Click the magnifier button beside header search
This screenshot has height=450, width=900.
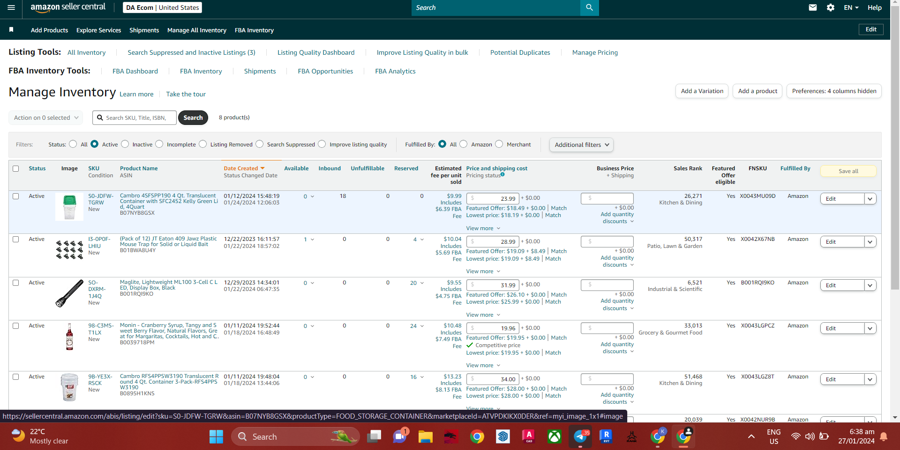coord(589,7)
